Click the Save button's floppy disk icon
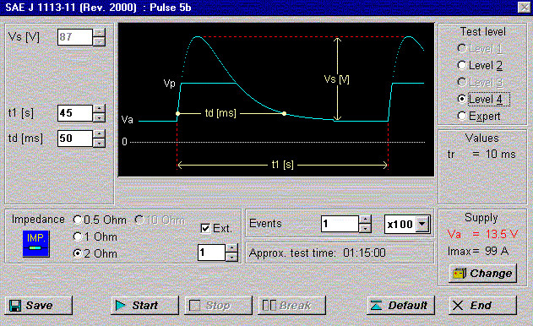Viewport: 533px width, 326px height. click(15, 305)
